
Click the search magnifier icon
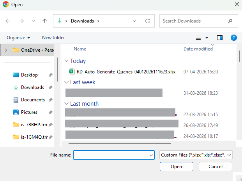230,21
